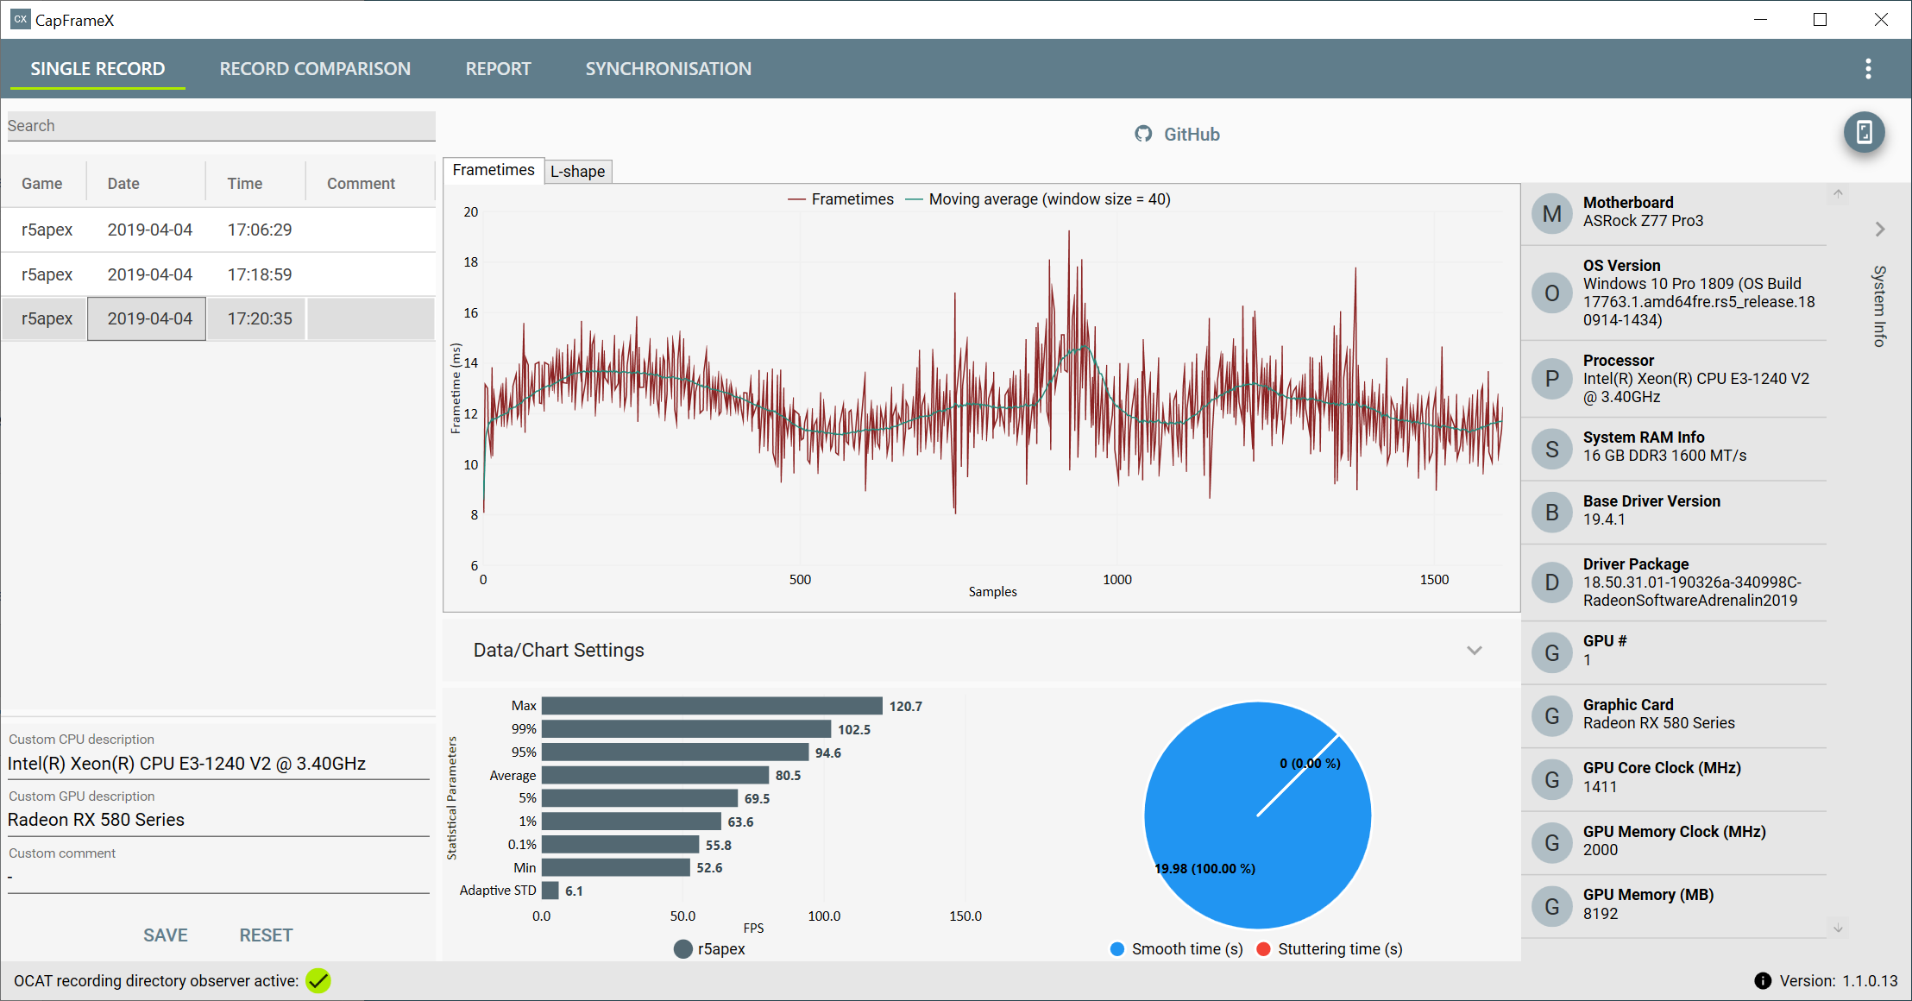Focus the Search records field
Image resolution: width=1912 pixels, height=1001 pixels.
tap(221, 126)
